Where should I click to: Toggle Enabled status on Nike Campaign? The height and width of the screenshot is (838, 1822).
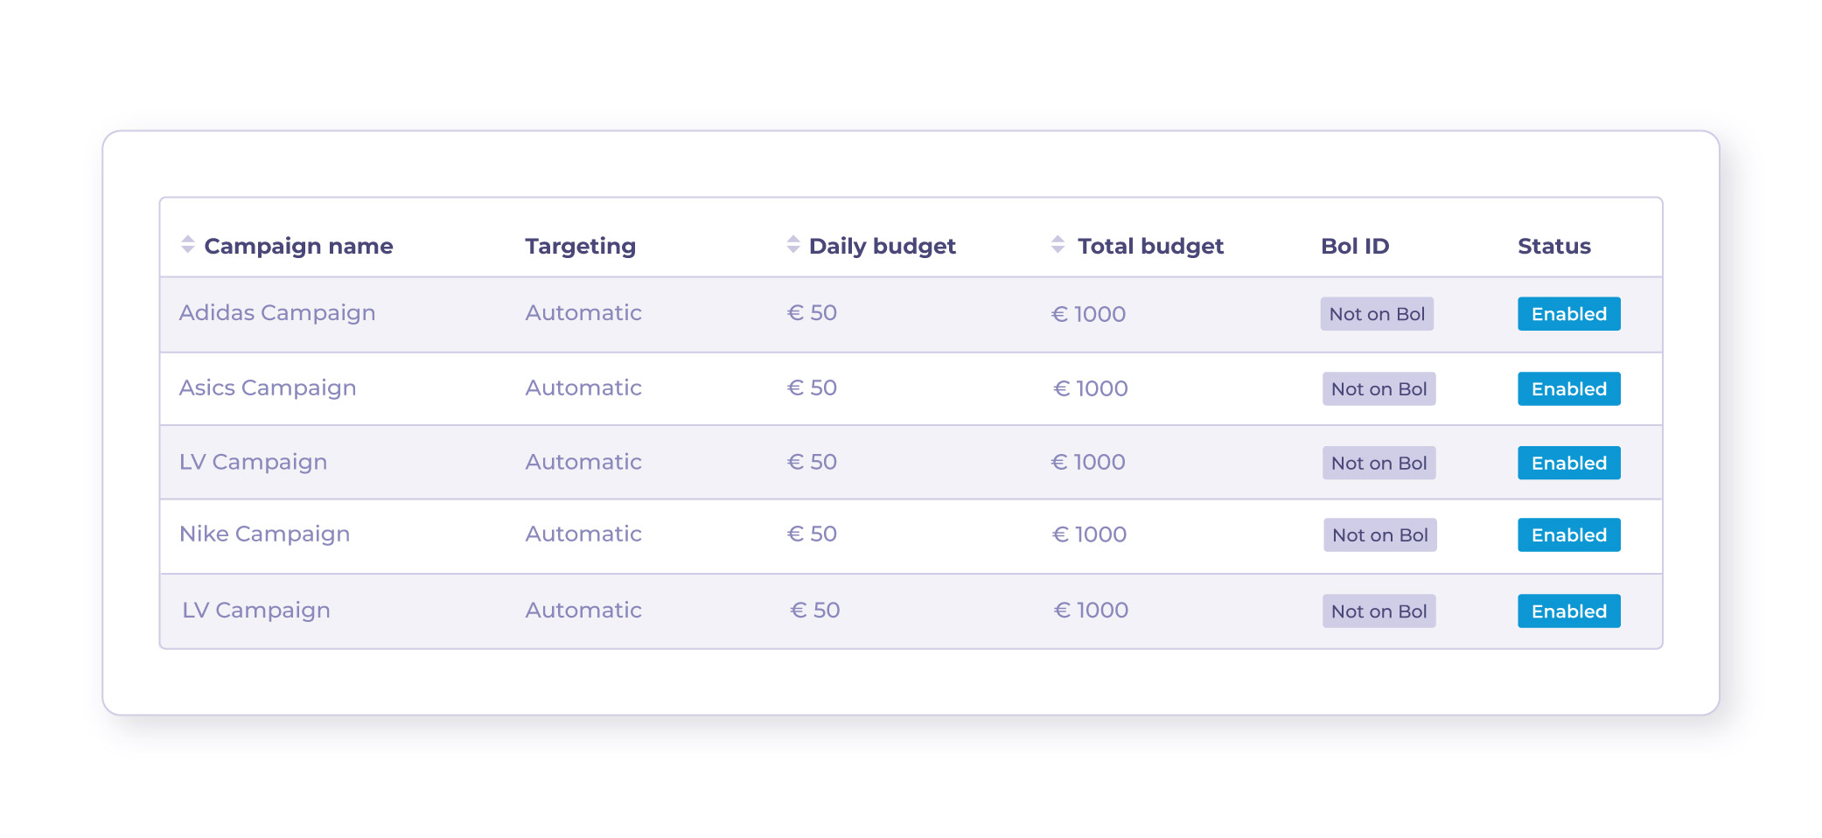coord(1568,535)
